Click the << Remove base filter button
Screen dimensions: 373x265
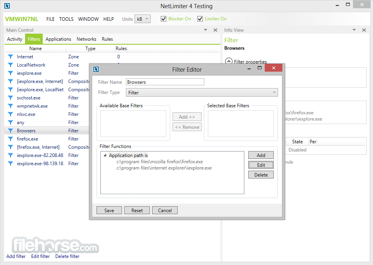click(x=187, y=127)
